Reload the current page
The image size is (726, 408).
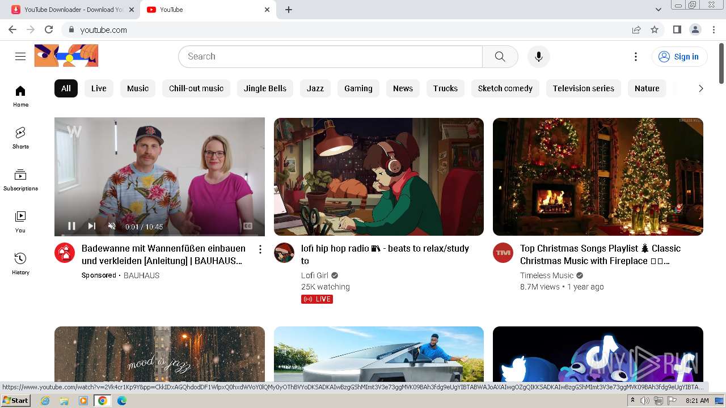point(49,29)
